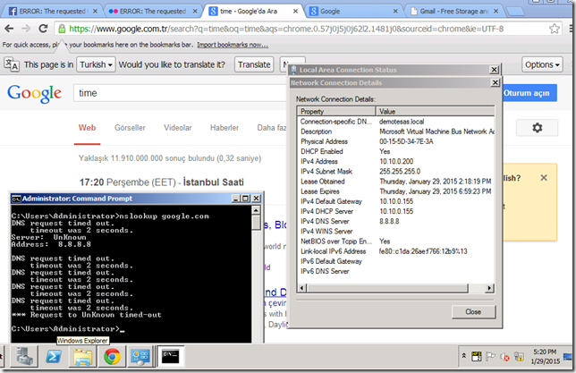Click the Property column header
The height and width of the screenshot is (373, 576).
tap(337, 111)
